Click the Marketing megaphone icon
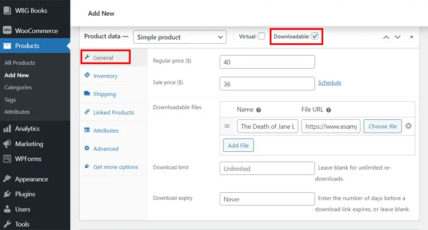This screenshot has width=428, height=230. [7, 143]
